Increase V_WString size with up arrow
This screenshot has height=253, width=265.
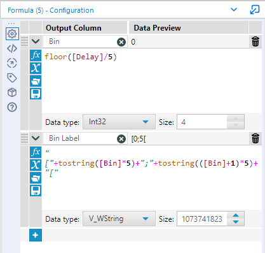click(236, 215)
